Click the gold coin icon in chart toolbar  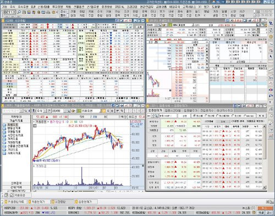coord(74,111)
